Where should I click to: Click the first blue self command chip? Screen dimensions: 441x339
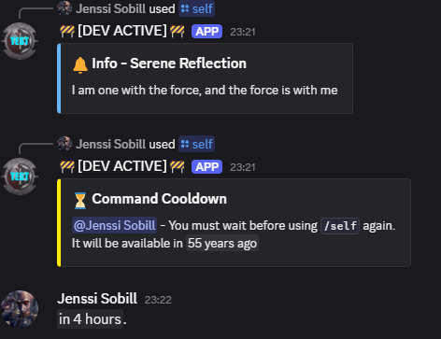(x=196, y=8)
